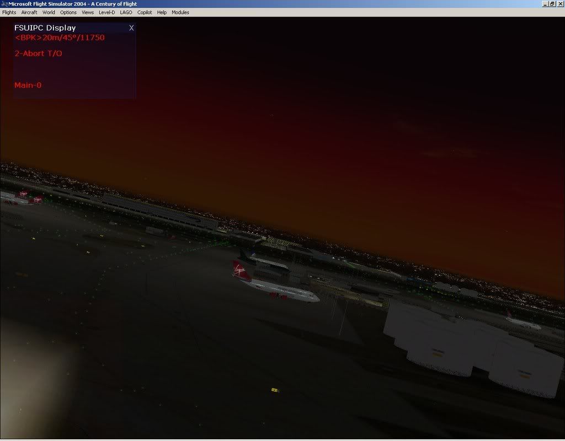Restore down the Flight Simulator window
This screenshot has height=441, width=565.
(552, 4)
